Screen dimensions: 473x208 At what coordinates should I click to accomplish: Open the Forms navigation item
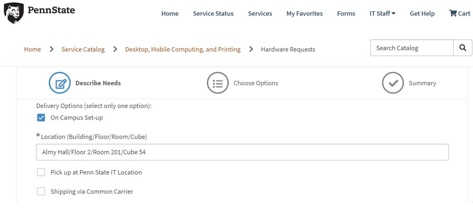(346, 14)
